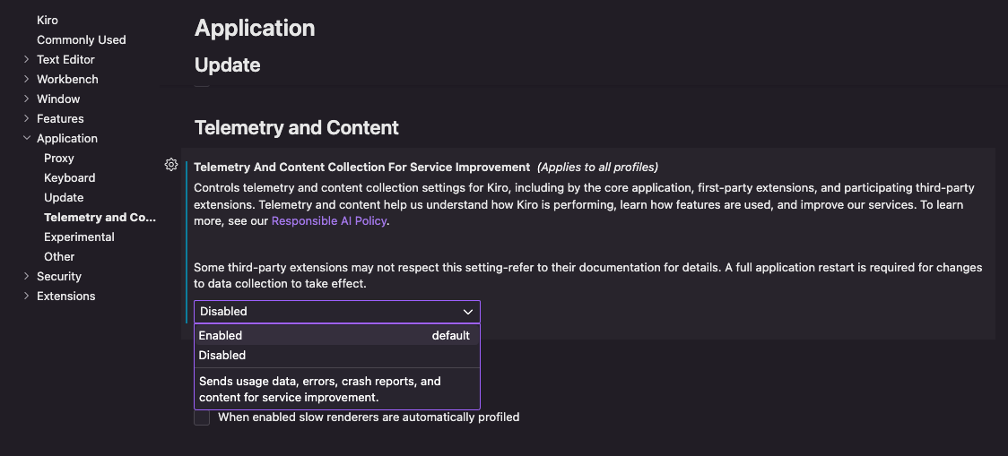Expand the Workbench section arrow
Viewport: 1008px width, 456px height.
pos(26,79)
